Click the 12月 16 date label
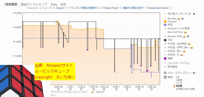 coord(139,88)
